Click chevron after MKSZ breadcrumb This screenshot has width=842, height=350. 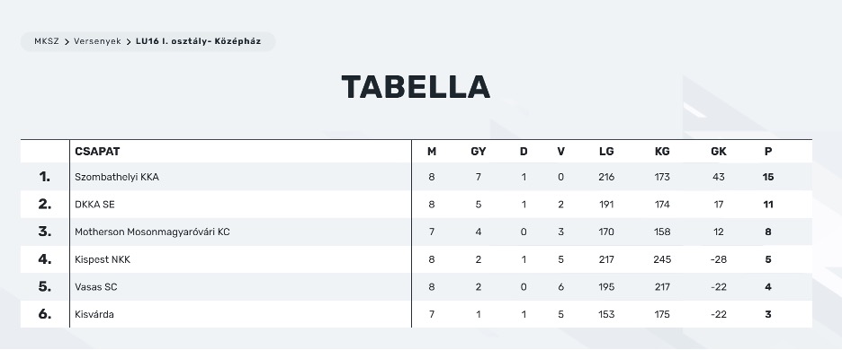tap(67, 41)
